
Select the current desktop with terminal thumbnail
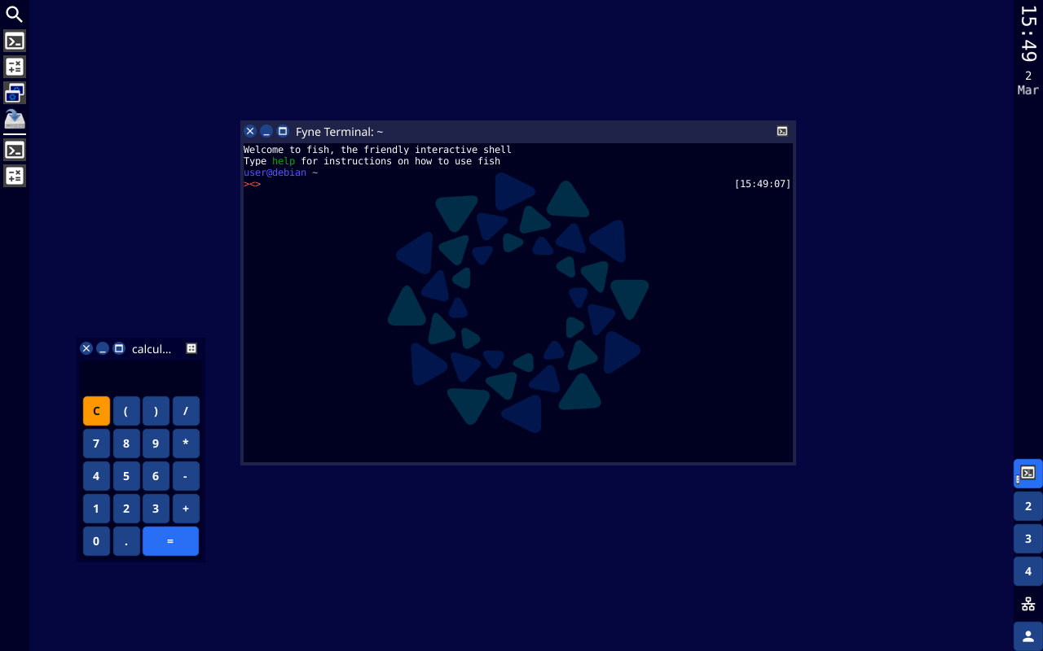click(x=1028, y=473)
